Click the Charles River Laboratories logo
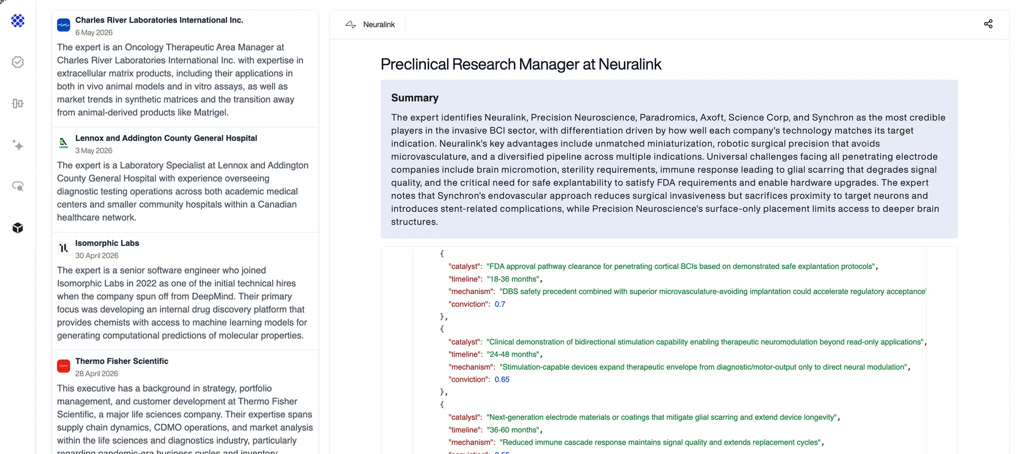The height and width of the screenshot is (454, 1023). [x=64, y=25]
